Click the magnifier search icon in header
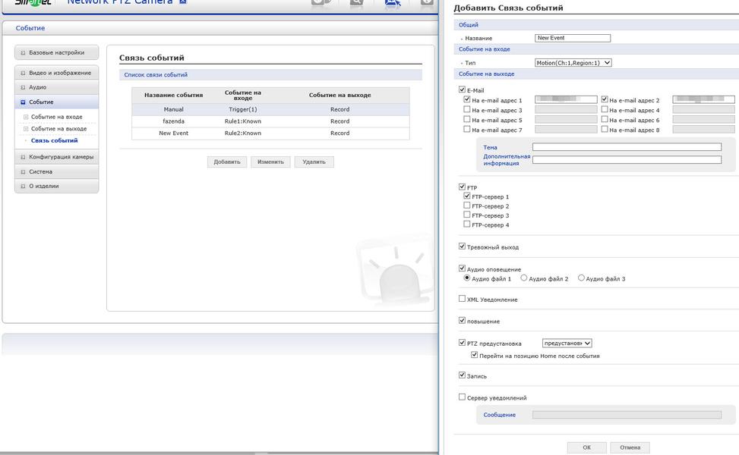The width and height of the screenshot is (739, 455). [356, 3]
